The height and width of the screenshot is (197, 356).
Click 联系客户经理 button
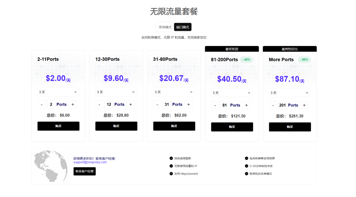tap(84, 171)
